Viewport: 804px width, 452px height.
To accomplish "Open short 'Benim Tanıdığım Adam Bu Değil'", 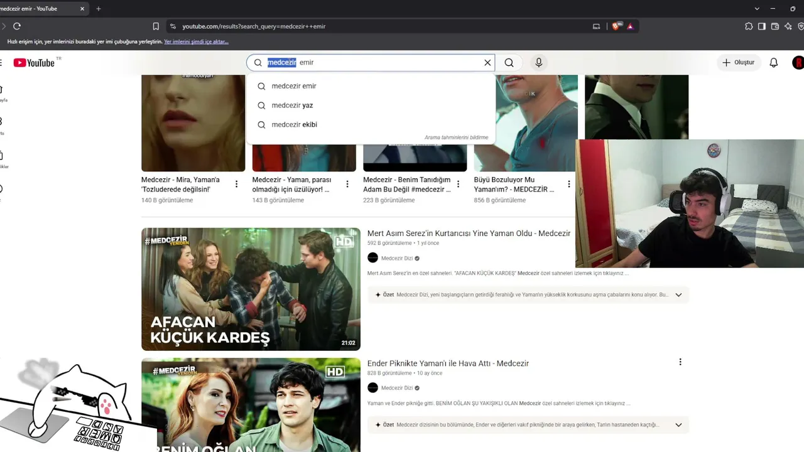I will tap(407, 185).
